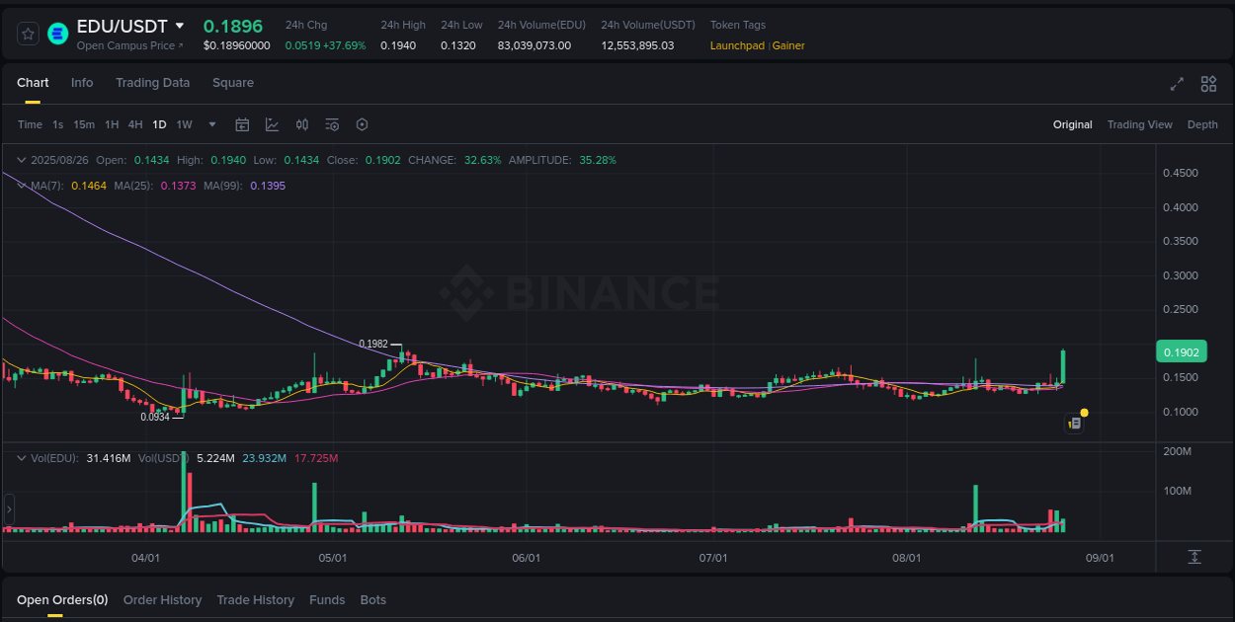Open the EDU/USDT pair selector dropdown
Image resolution: width=1235 pixels, height=622 pixels.
pyautogui.click(x=179, y=27)
